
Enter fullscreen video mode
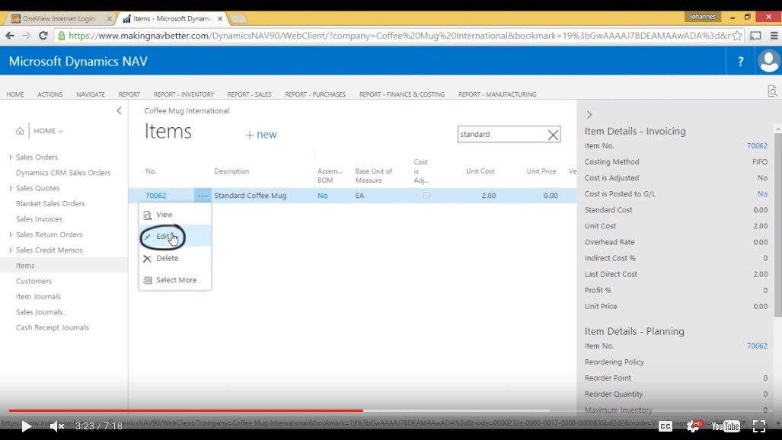pos(759,426)
